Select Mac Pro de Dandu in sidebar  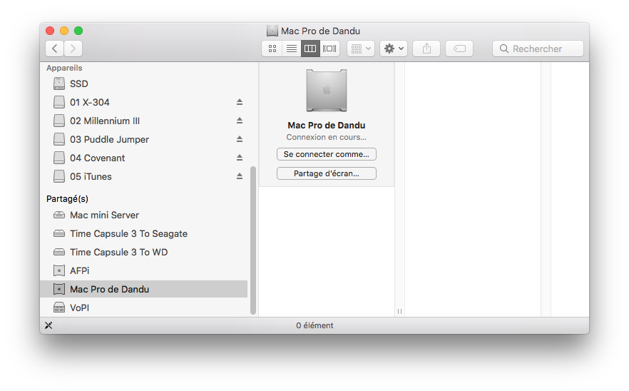click(143, 289)
